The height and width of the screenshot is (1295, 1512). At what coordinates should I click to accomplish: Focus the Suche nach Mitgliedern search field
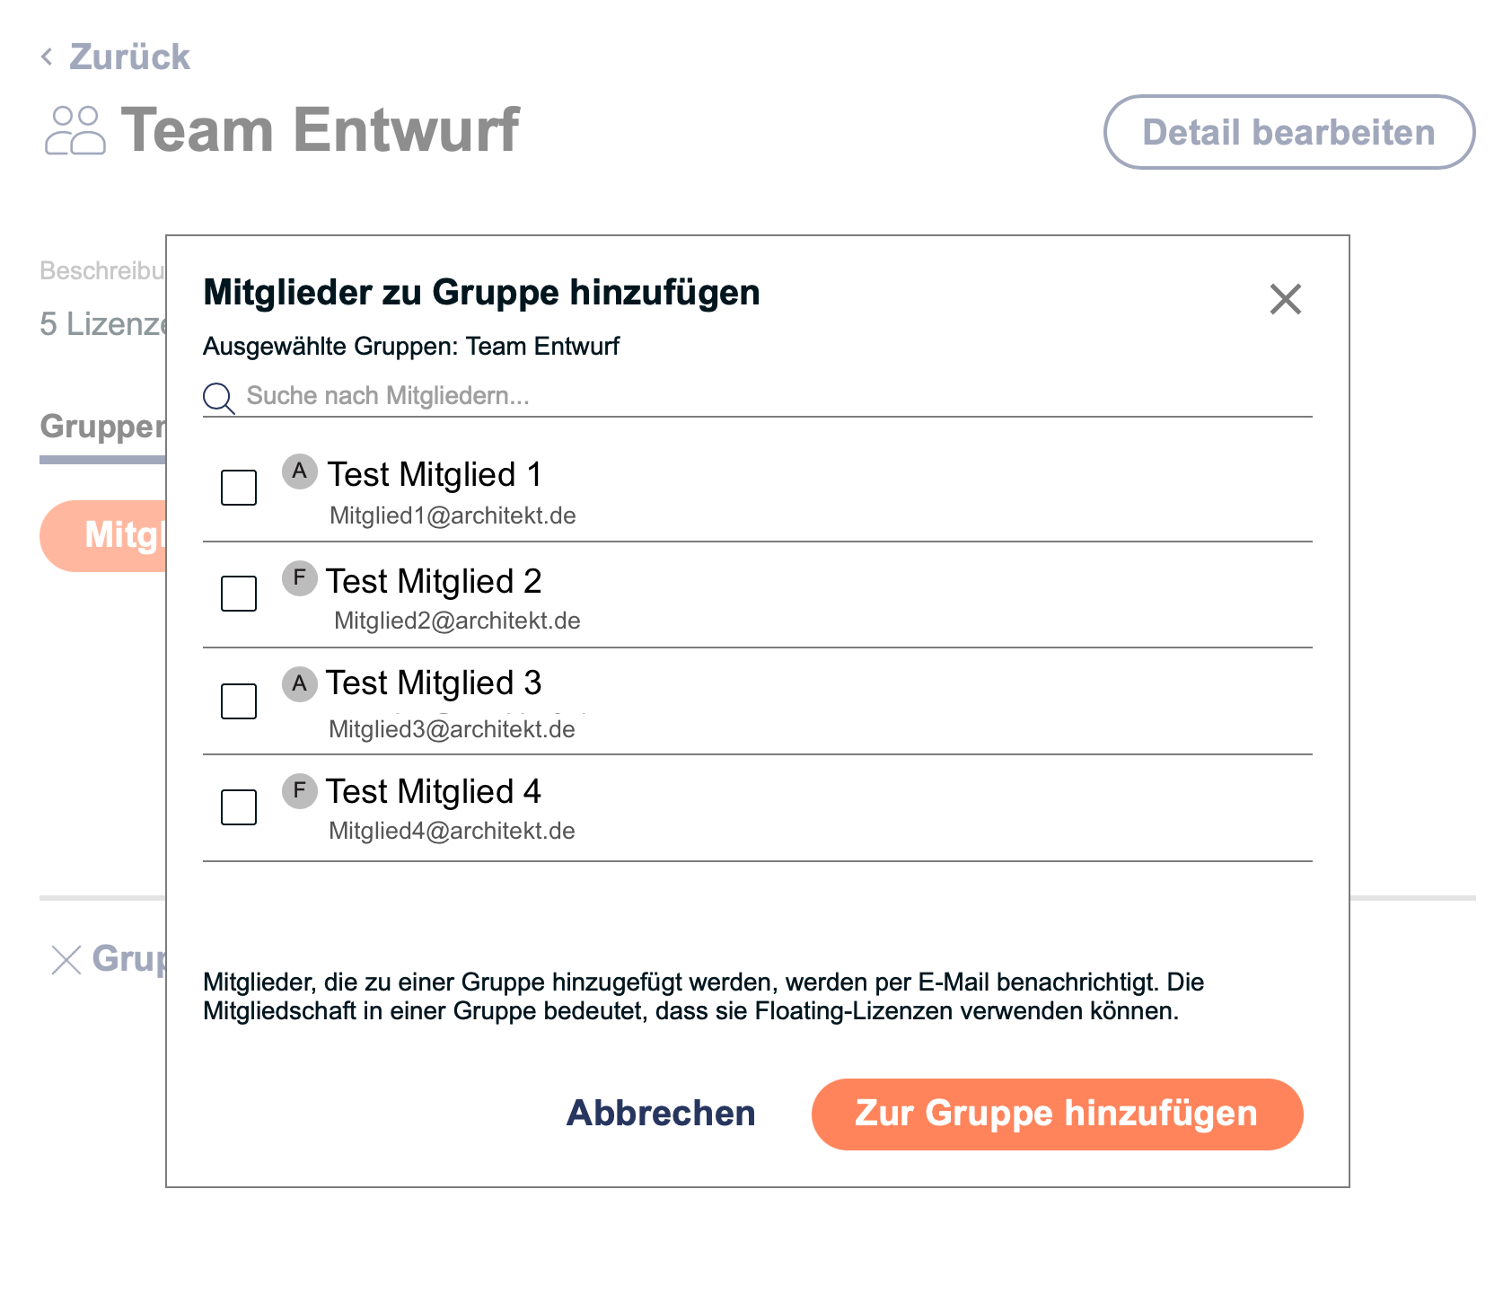[x=757, y=396]
